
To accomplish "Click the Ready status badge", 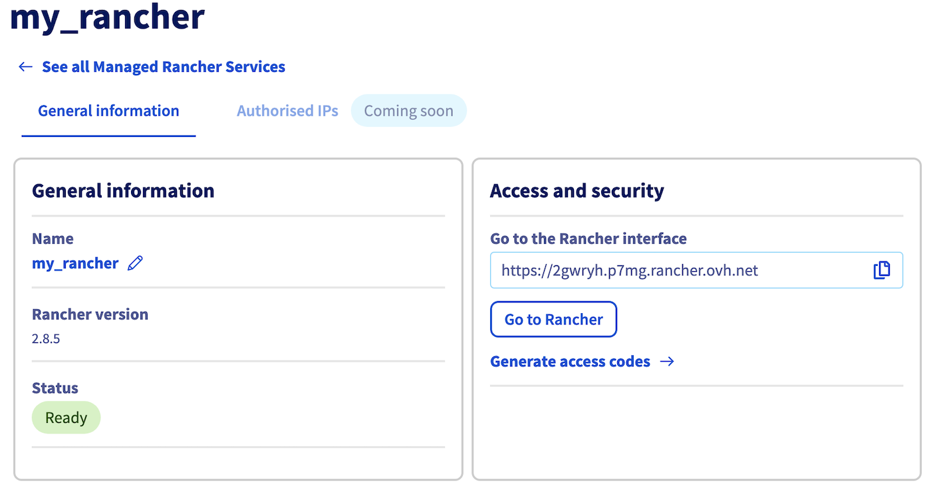I will pyautogui.click(x=66, y=418).
